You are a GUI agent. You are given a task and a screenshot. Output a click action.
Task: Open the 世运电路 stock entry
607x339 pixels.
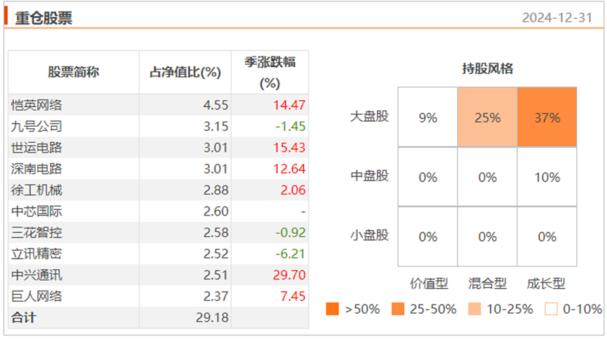(37, 148)
